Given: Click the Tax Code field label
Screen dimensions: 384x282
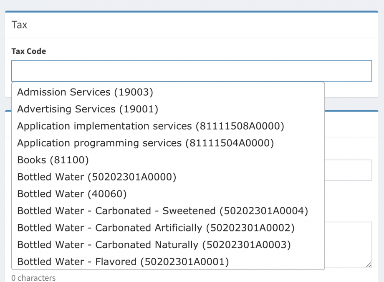Looking at the screenshot, I should 28,51.
